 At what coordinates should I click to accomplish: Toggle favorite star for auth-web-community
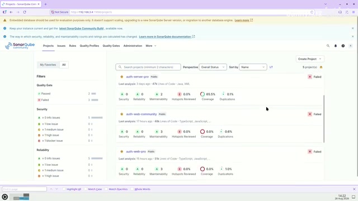[x=122, y=114]
